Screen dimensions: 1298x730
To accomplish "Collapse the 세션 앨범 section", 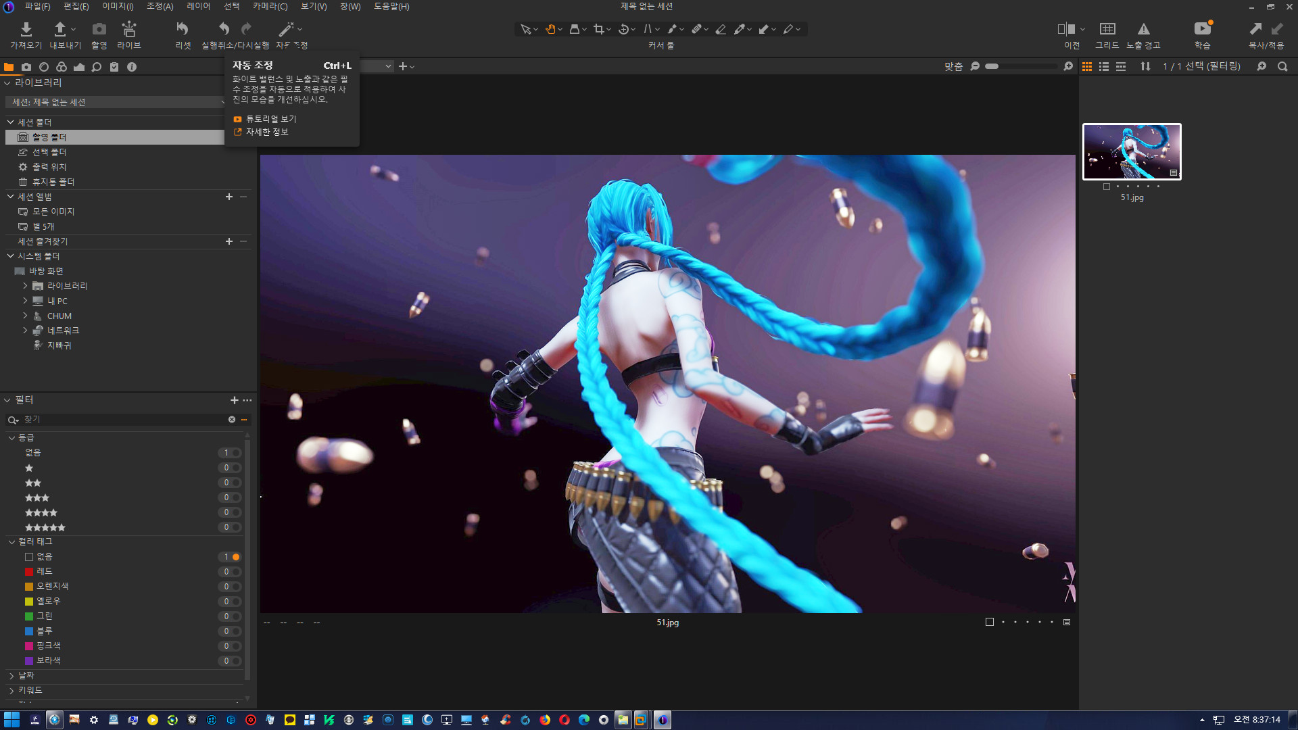I will tap(11, 197).
